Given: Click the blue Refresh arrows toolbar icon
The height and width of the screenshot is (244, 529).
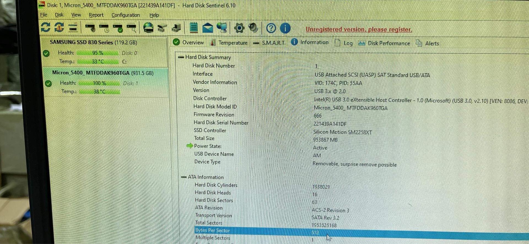Looking at the screenshot, I should tap(45, 28).
